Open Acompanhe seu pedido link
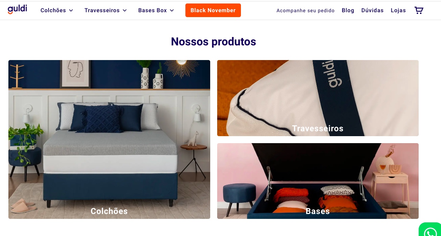 (306, 10)
